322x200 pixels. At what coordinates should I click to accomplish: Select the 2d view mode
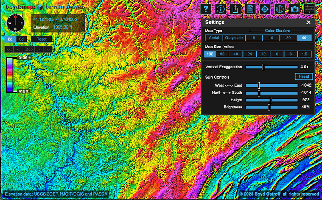(x=11, y=39)
